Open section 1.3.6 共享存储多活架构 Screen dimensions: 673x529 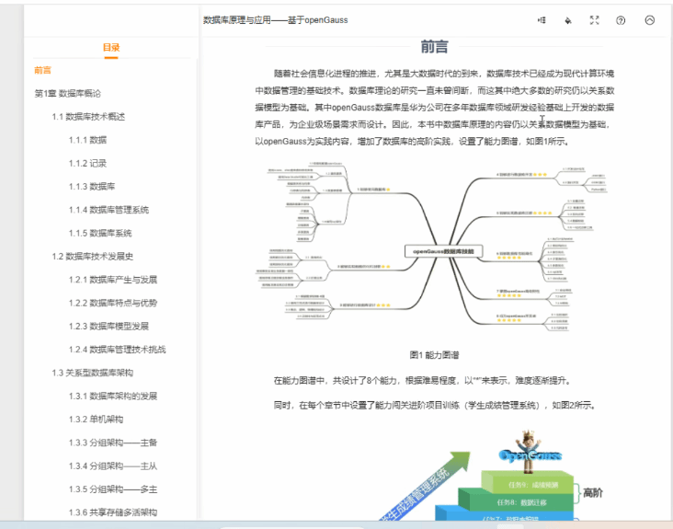(x=112, y=512)
